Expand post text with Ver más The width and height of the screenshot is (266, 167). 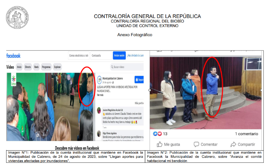100,95
